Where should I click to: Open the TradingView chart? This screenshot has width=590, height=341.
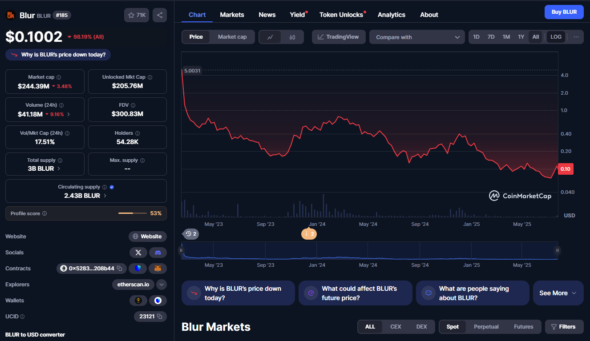[x=339, y=37]
